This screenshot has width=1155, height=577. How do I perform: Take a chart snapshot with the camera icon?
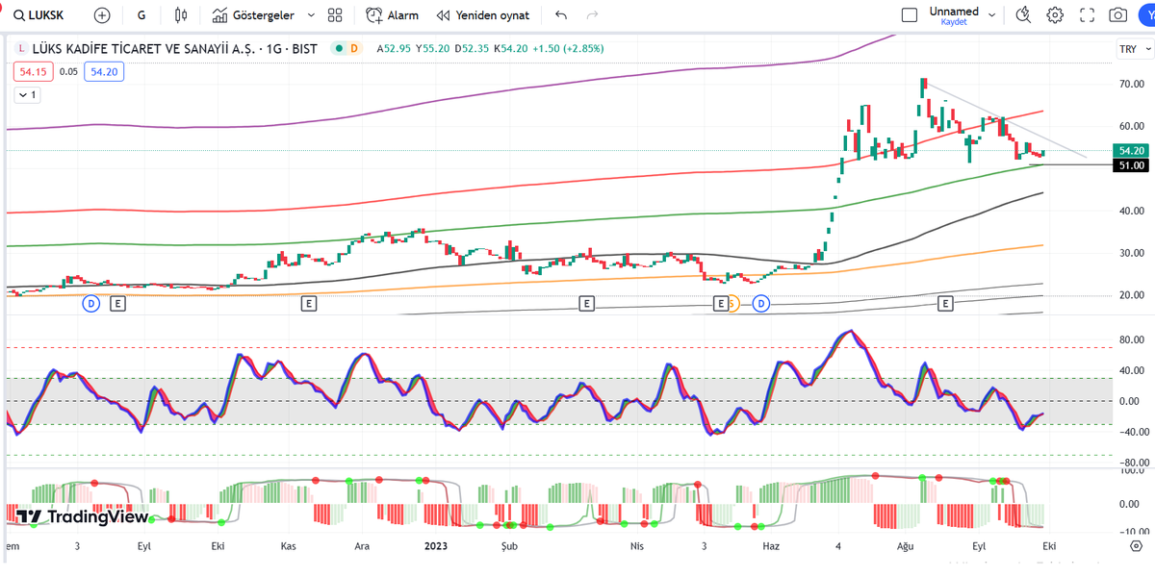pos(1117,15)
